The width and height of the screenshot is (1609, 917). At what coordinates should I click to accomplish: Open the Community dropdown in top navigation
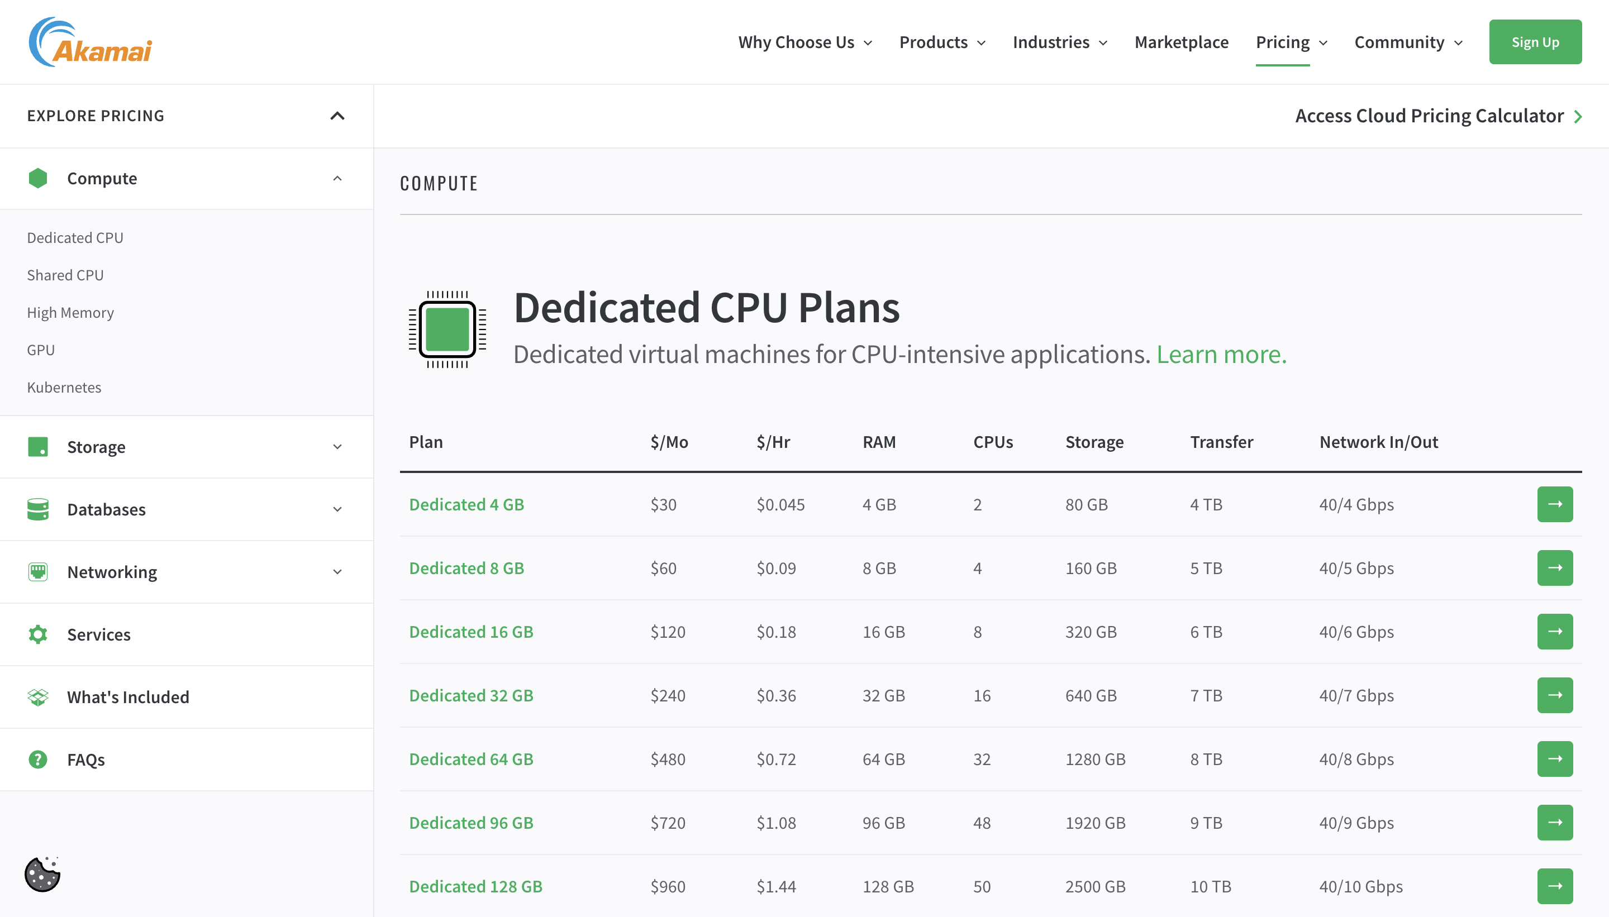point(1409,41)
